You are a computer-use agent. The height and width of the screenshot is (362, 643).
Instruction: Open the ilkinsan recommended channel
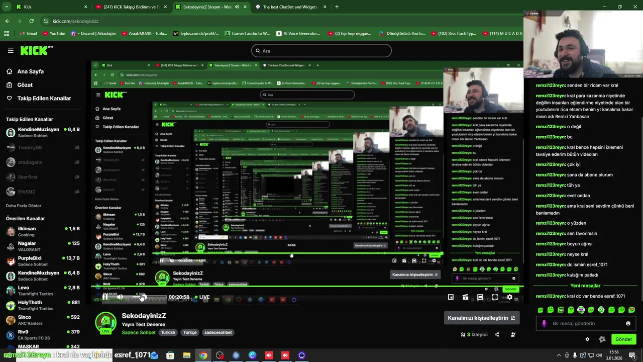[x=43, y=232]
